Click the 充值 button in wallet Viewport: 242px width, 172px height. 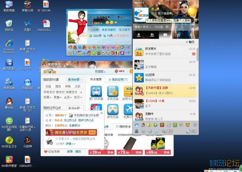[48, 87]
